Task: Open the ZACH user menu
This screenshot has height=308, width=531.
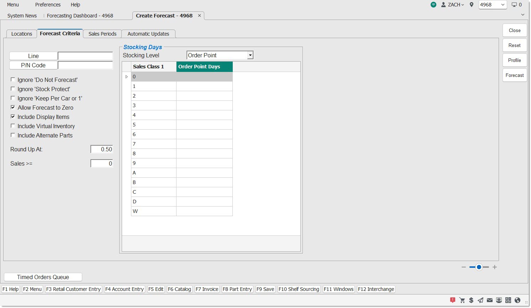Action: 453,5
